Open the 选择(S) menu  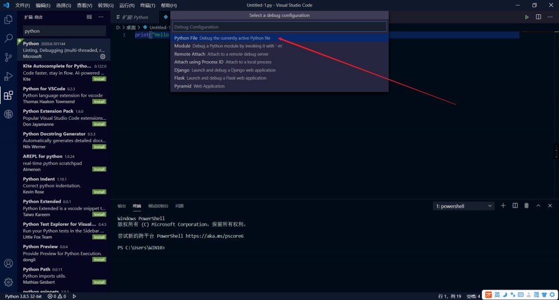[63, 5]
